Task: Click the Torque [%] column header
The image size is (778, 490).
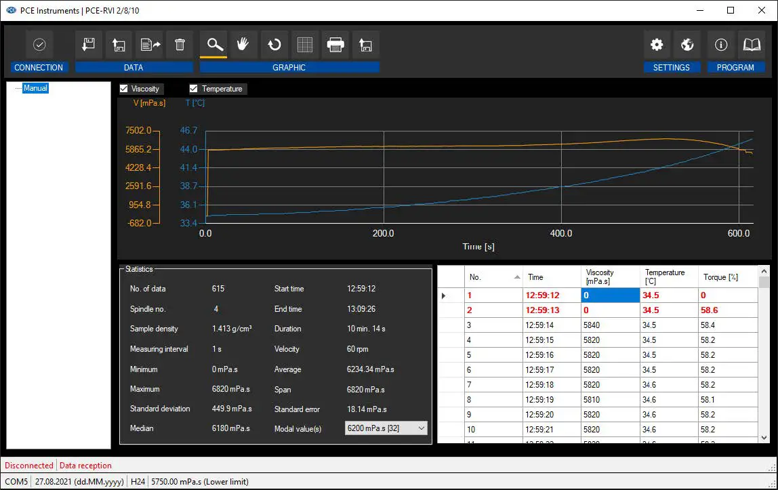Action: pos(728,277)
